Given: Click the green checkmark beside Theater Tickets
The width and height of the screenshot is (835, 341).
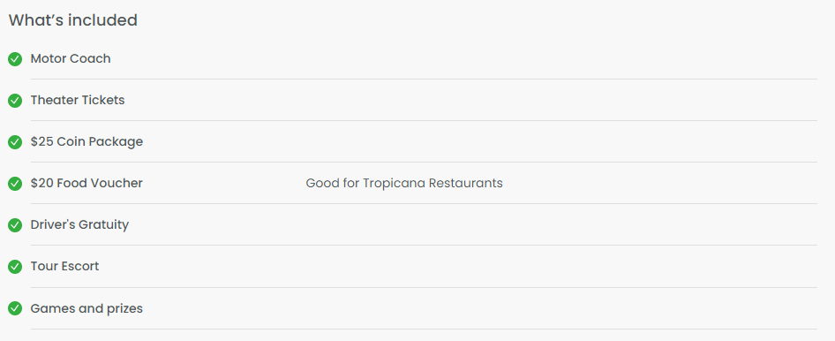Looking at the screenshot, I should coord(15,101).
